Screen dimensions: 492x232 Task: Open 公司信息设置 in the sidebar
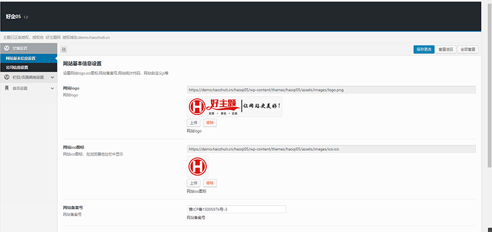(28, 67)
